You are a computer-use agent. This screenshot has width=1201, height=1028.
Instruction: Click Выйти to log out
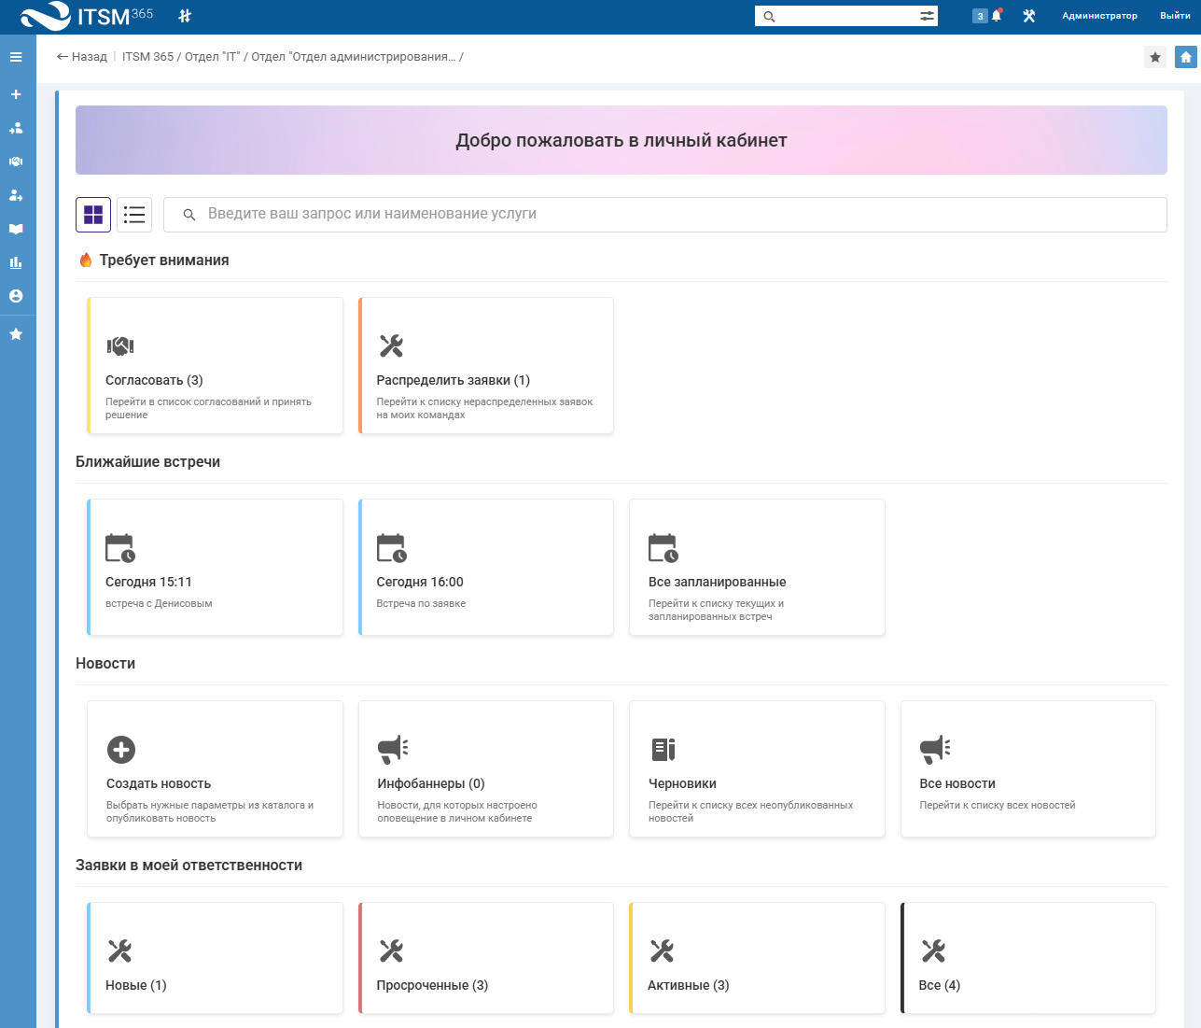(x=1175, y=16)
